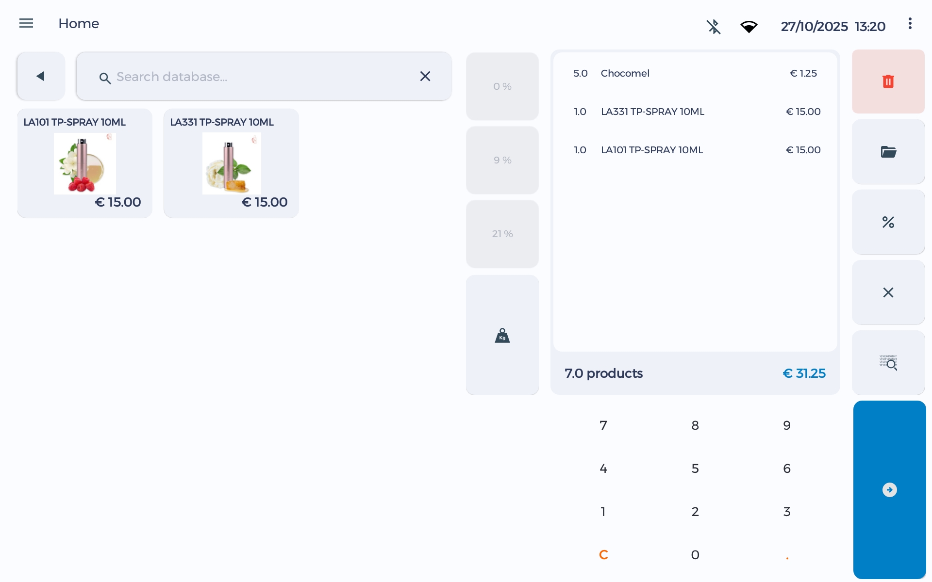Clear the search field with X
932x582 pixels.
(x=425, y=76)
